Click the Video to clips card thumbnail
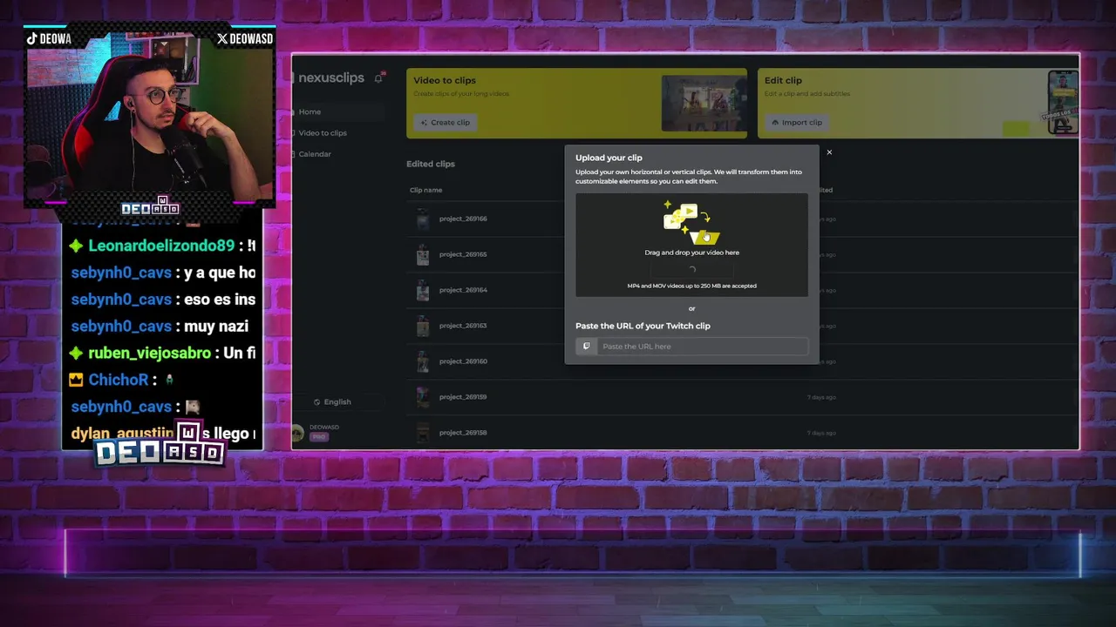This screenshot has width=1116, height=627. (704, 104)
